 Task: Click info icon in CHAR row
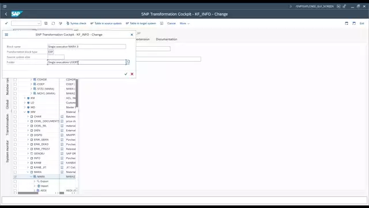(x=62, y=117)
